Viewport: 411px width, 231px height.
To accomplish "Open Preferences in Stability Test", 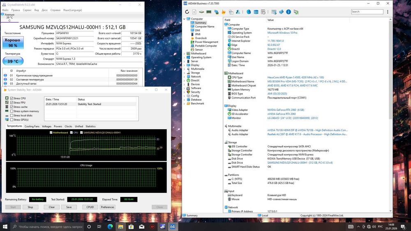I will pos(107,207).
